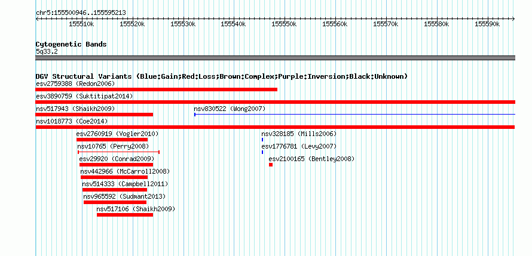The width and height of the screenshot is (532, 256).
Task: Select the nsv328185 small blue gain marker
Action: coord(262,140)
